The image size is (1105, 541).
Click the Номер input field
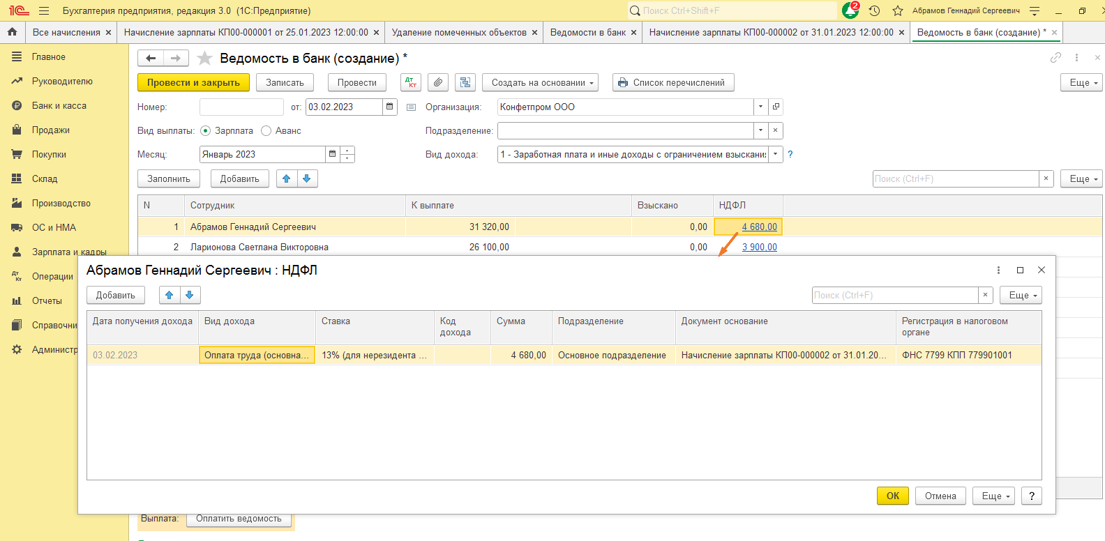(x=241, y=107)
